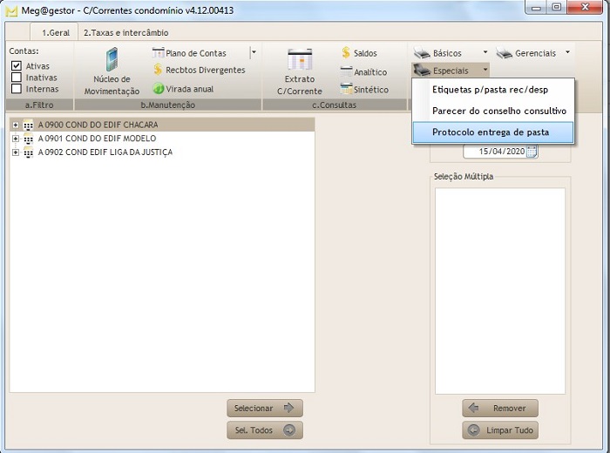This screenshot has height=453, width=610.
Task: Open the Gerenciais dropdown arrow
Action: (567, 52)
